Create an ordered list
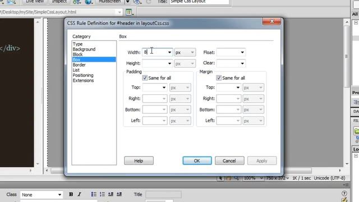 click(x=102, y=195)
